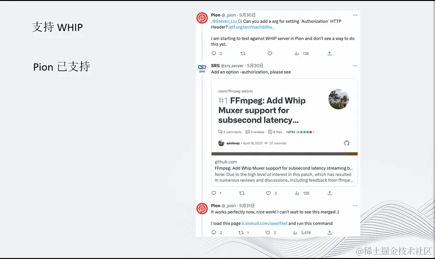Open the more menu on Pion's first tweet
435x259 pixels.
click(355, 15)
